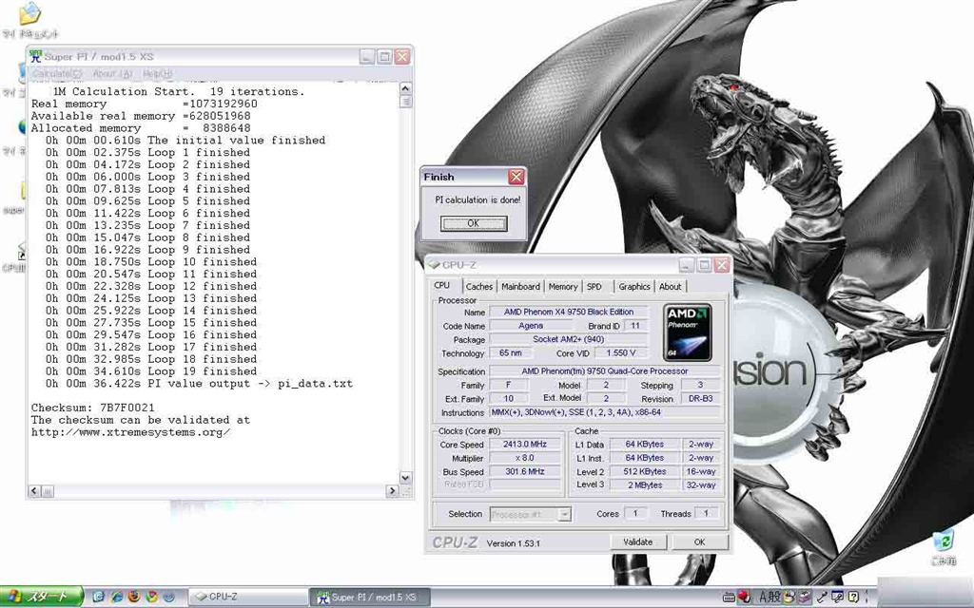Switch to the Memory tab in CPU-Z
The image size is (974, 608).
tap(562, 286)
